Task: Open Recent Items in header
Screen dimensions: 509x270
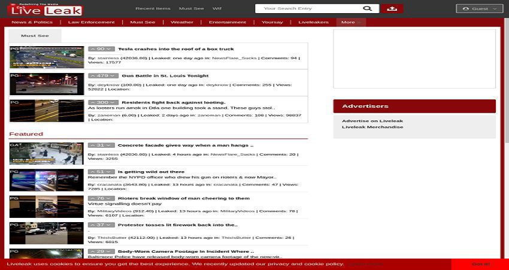Action: pyautogui.click(x=153, y=8)
